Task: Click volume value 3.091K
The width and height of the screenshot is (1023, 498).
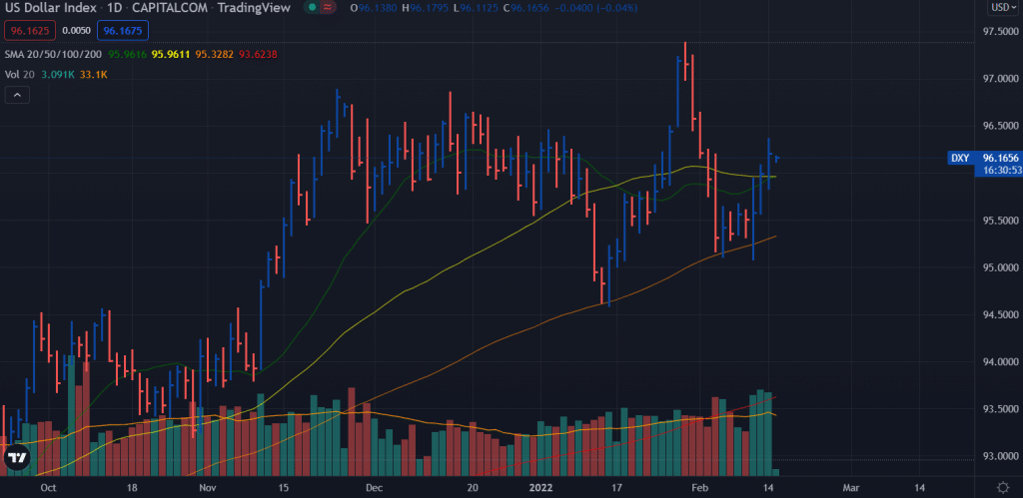Action: point(55,75)
